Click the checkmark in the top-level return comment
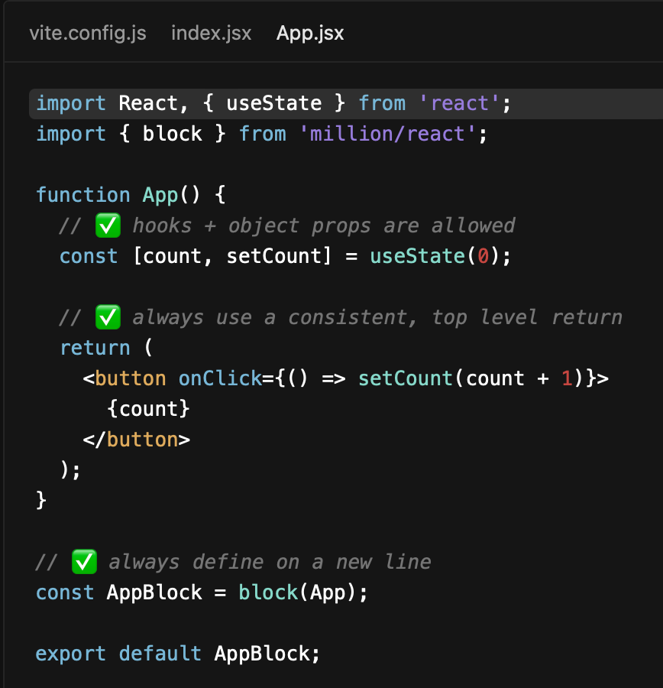Viewport: 663px width, 688px height. (106, 316)
